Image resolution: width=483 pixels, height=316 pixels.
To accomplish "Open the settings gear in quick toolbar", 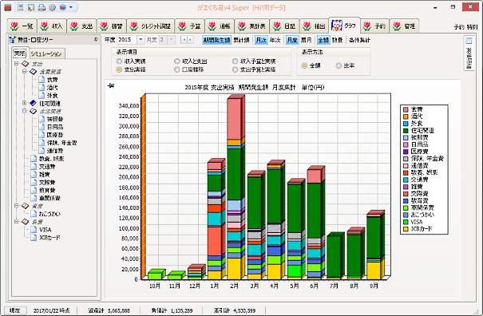I will click(x=52, y=7).
